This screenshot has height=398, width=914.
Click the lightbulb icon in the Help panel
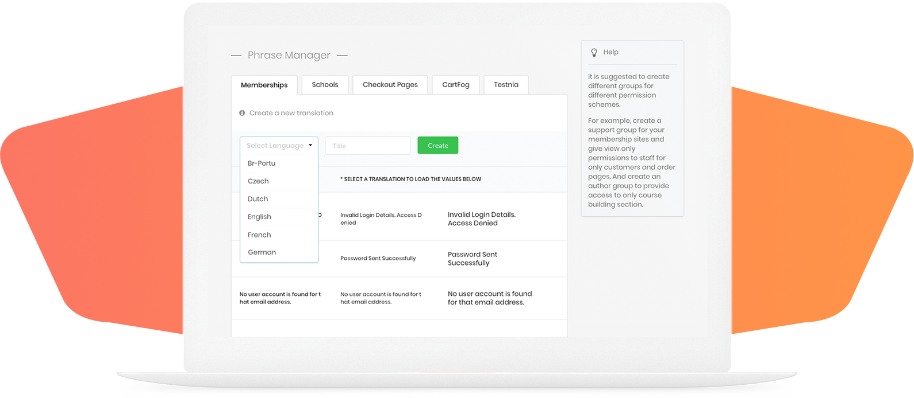(x=594, y=52)
